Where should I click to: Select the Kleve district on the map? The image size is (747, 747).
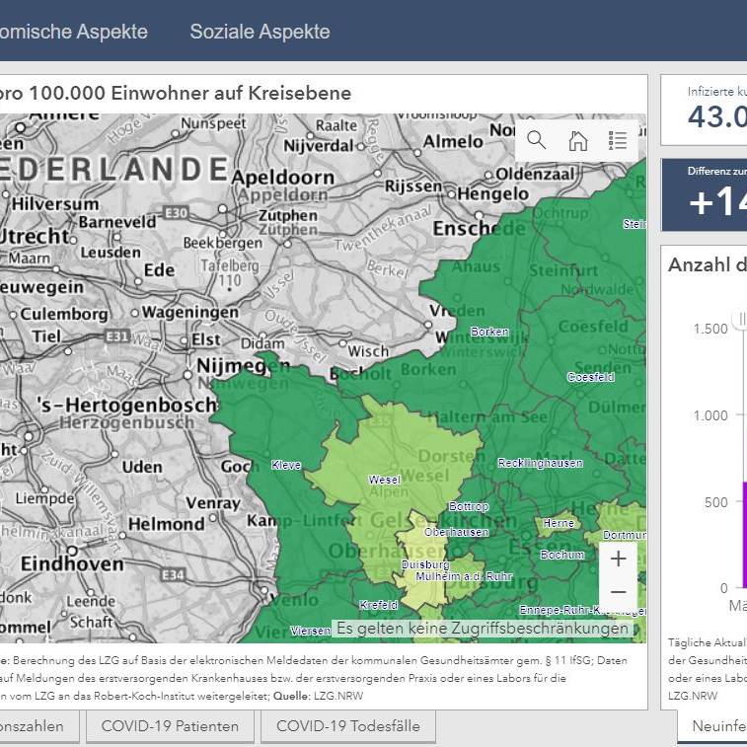[x=285, y=464]
